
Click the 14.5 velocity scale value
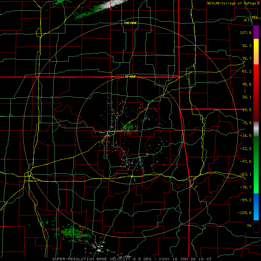247,110
